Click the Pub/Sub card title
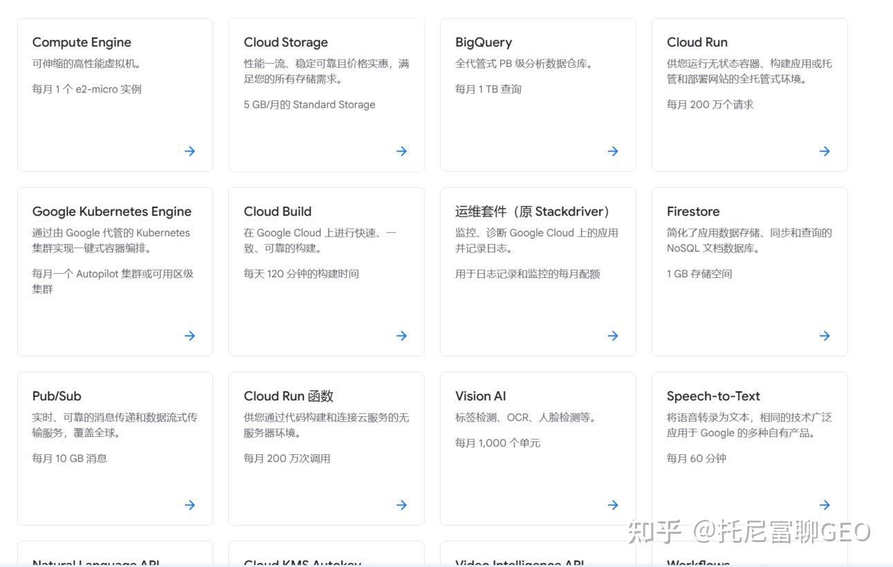Viewport: 893px width, 567px height. pos(57,396)
